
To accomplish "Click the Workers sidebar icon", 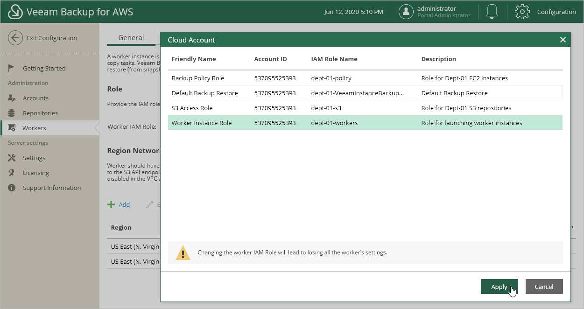I will 12,128.
